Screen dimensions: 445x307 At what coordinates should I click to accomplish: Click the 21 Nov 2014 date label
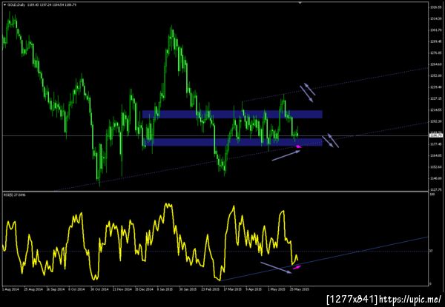[x=122, y=289]
